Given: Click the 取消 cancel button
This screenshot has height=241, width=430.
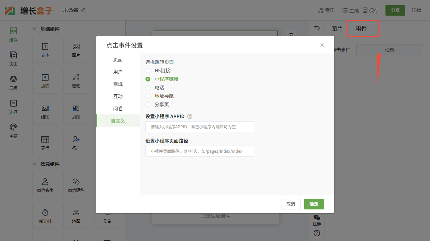Looking at the screenshot, I should coord(291,204).
